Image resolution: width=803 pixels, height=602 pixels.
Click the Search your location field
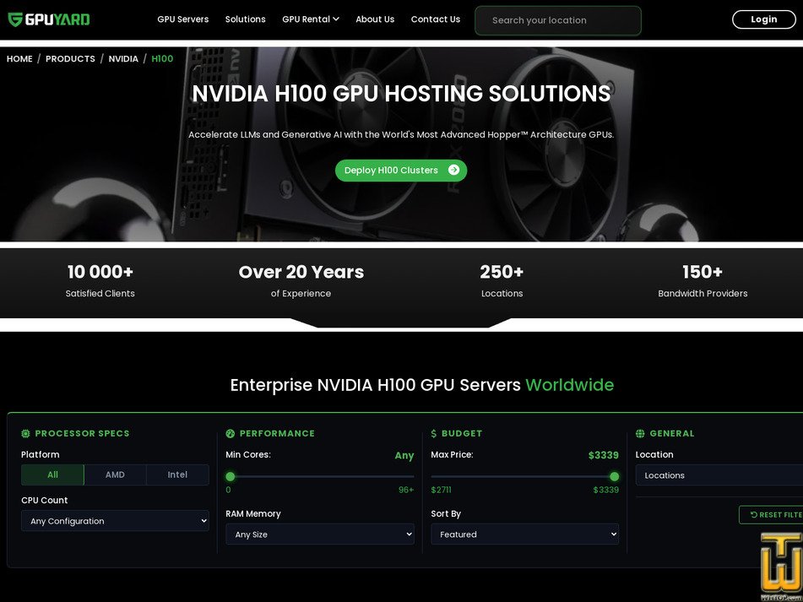pyautogui.click(x=557, y=20)
